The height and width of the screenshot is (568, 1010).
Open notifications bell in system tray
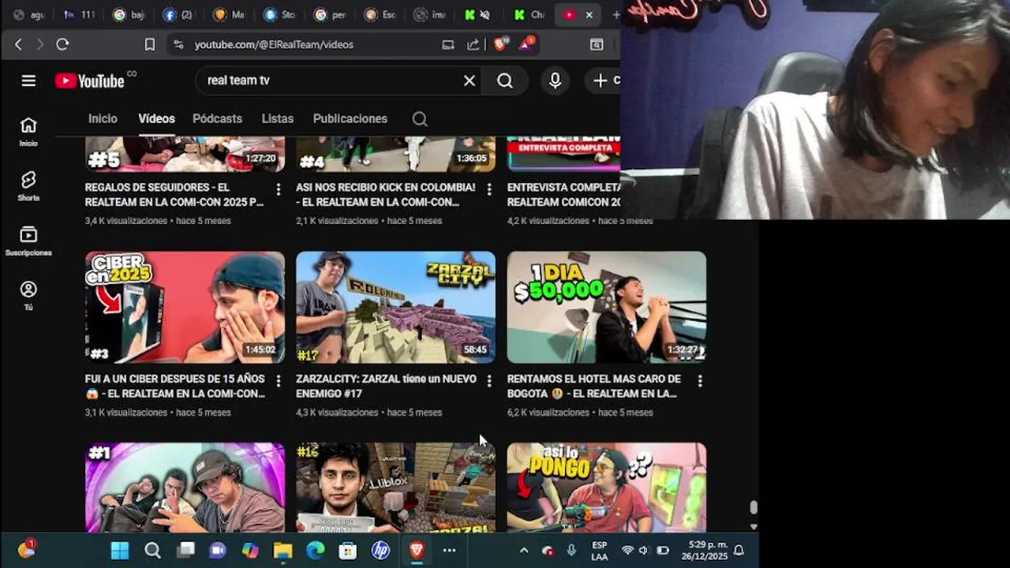pos(739,550)
